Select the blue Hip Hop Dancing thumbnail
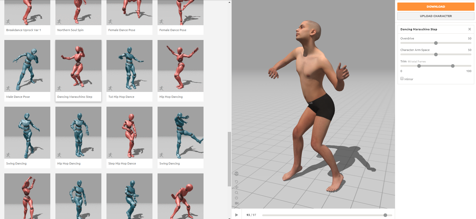476x219 pixels. click(78, 133)
